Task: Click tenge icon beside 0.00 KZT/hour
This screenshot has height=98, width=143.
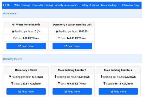Action: [x=14, y=38]
